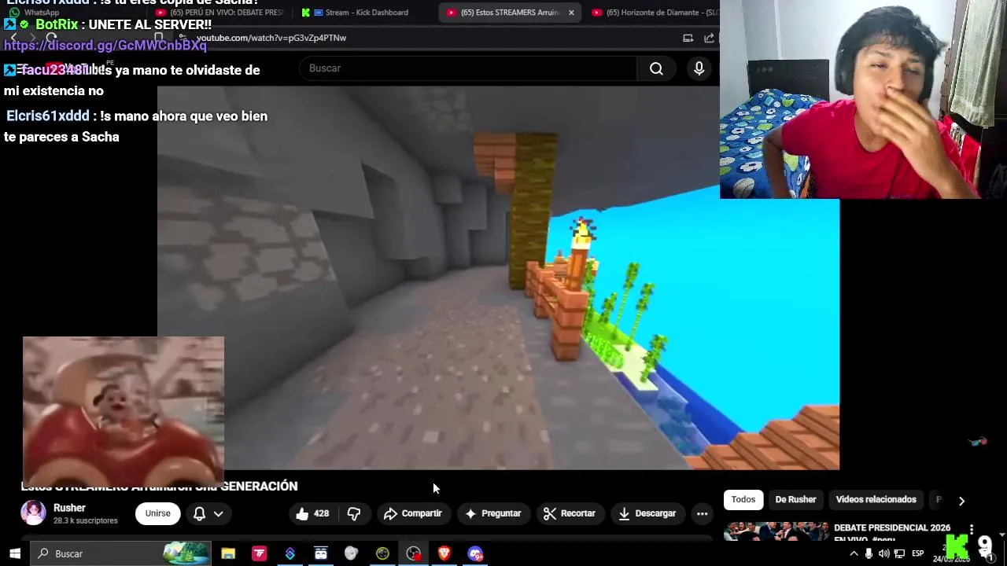
Task: Open the Windows Start menu
Action: click(15, 553)
